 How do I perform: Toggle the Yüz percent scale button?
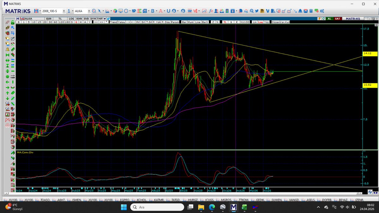click(266, 22)
